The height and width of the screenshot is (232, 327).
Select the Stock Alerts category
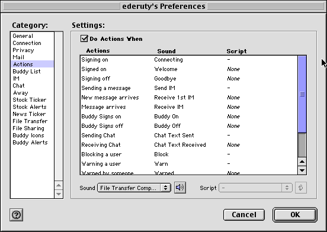[x=32, y=107]
